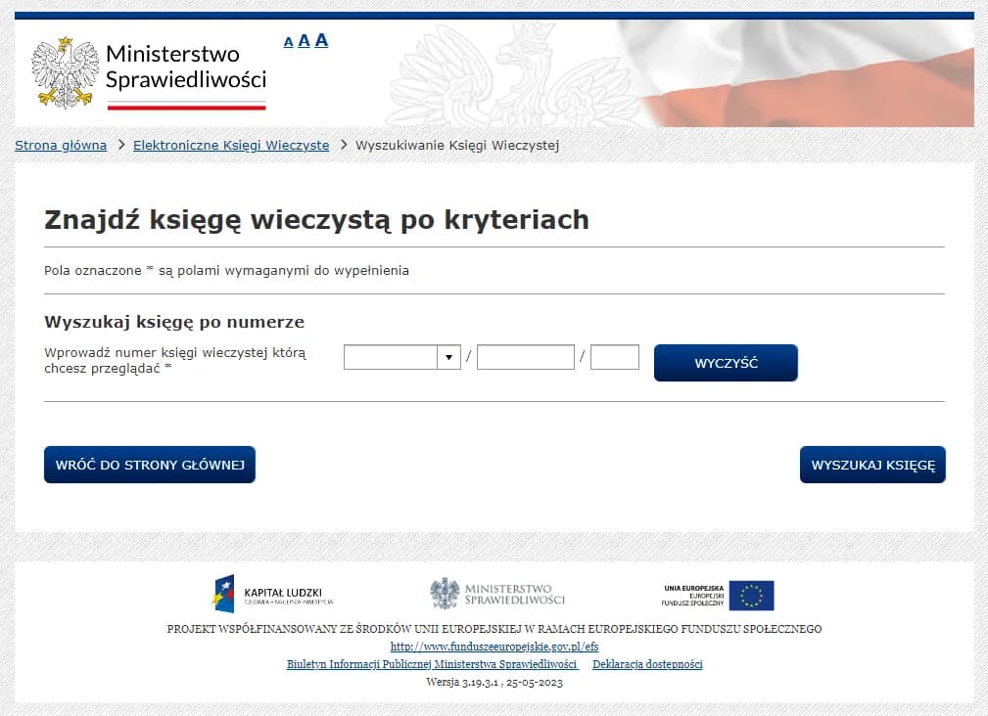Click the WYSZUKAJ KSIĘGĘ button

click(871, 465)
